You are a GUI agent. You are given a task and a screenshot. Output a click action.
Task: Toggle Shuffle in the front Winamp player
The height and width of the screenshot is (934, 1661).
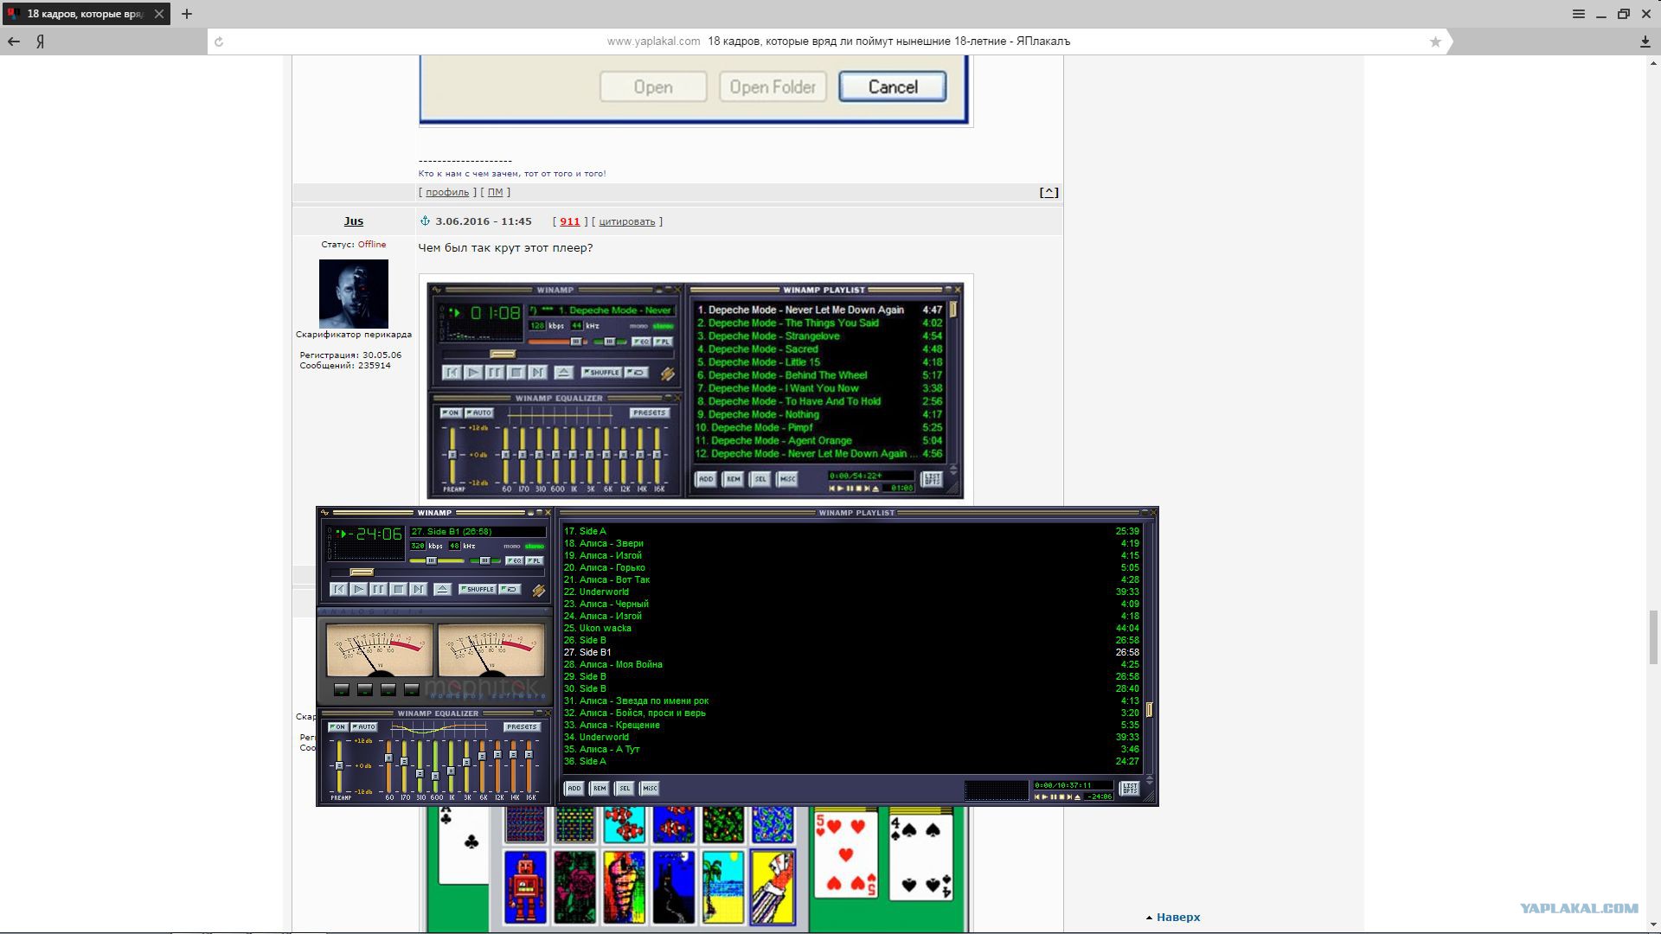[478, 589]
